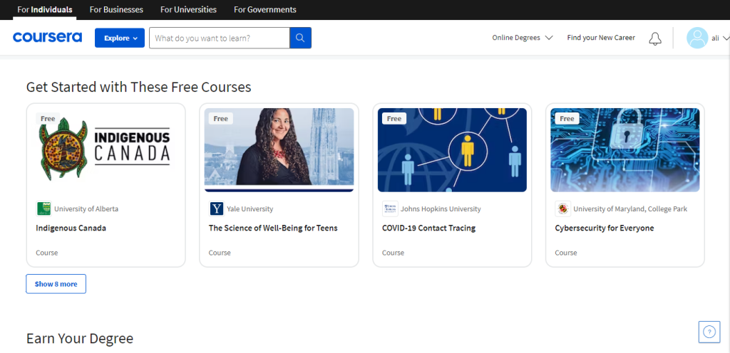Click Course label under Cybersecurity for Everyone
Image resolution: width=730 pixels, height=353 pixels.
(x=565, y=253)
